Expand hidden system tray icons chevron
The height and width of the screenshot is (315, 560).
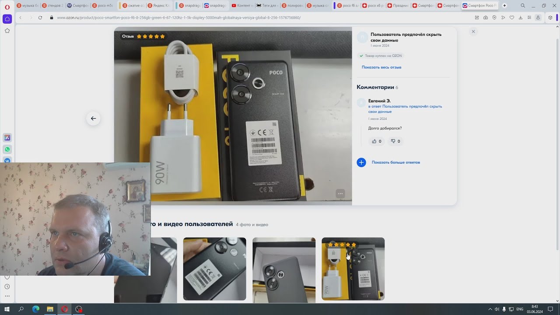tap(490, 309)
